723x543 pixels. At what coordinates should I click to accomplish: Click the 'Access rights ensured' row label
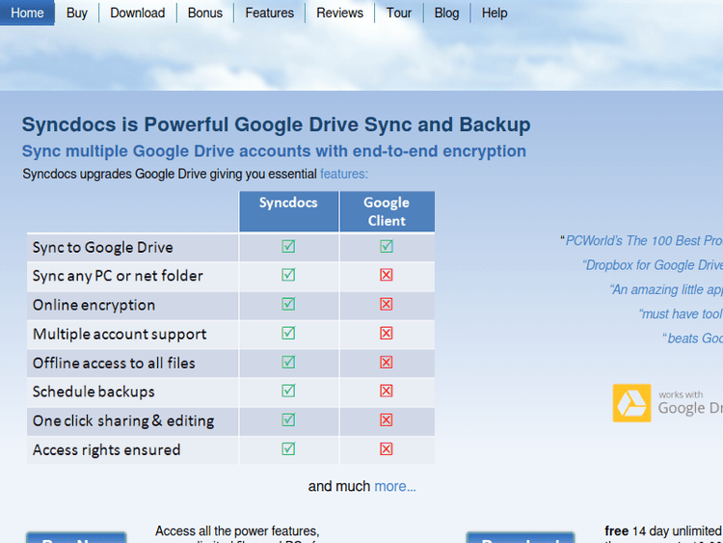(106, 449)
